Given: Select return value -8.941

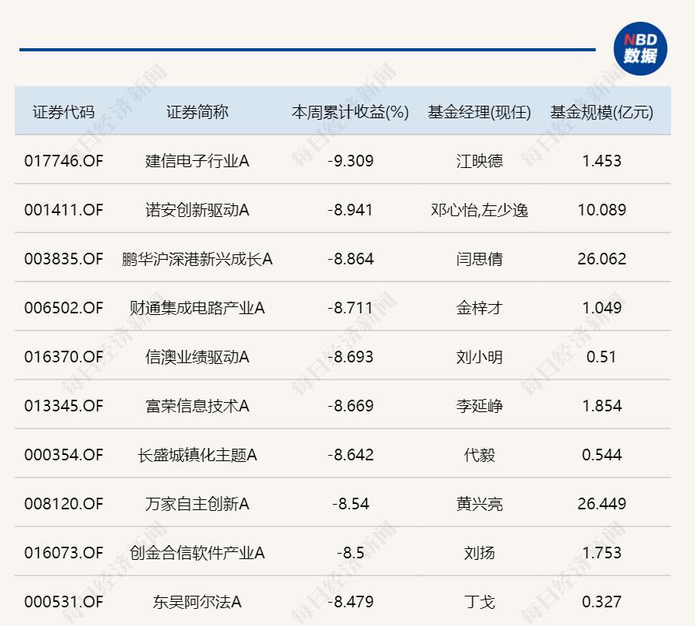Looking at the screenshot, I should click(351, 210).
